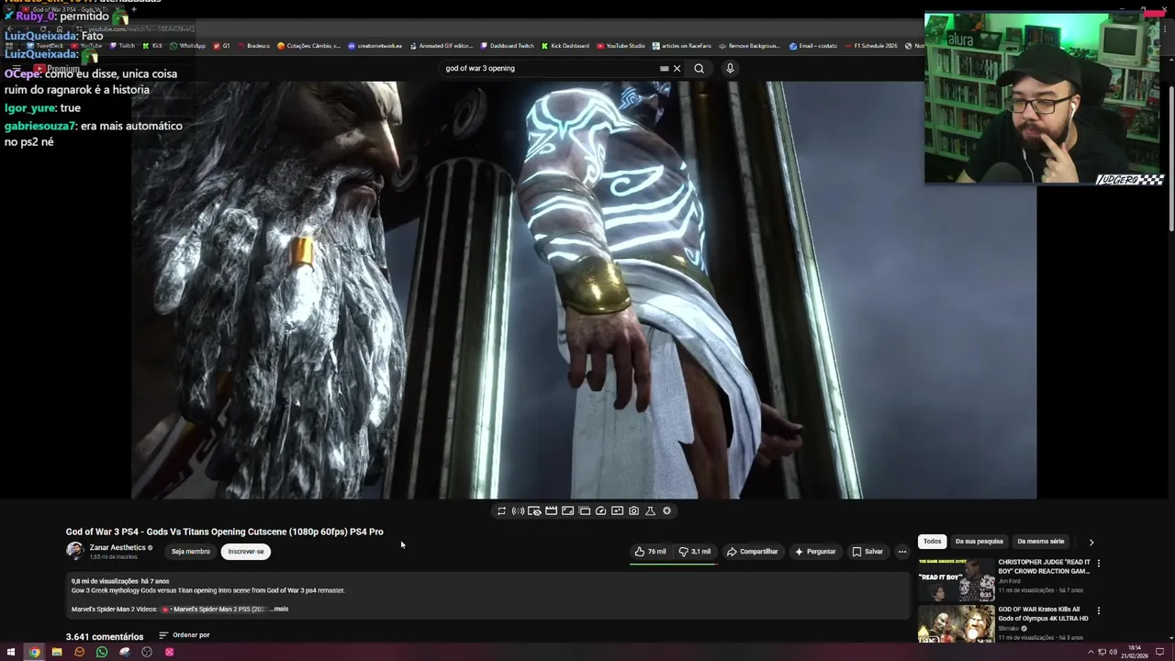Click the on-screen keyboard icon in search box
The height and width of the screenshot is (661, 1175).
(664, 68)
